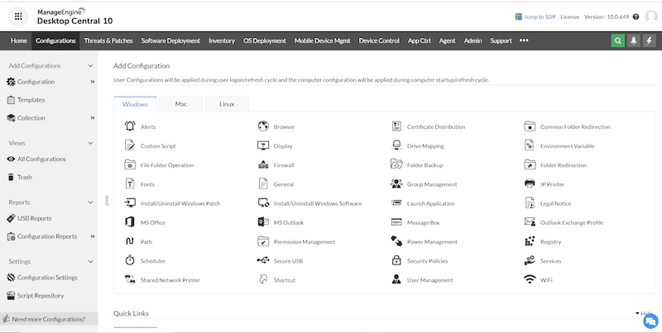Image resolution: width=662 pixels, height=333 pixels.
Task: Click the Display monitor icon
Action: point(263,145)
